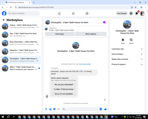Open the Facebook menu grid icon
The image size is (148, 119).
pos(131,13)
